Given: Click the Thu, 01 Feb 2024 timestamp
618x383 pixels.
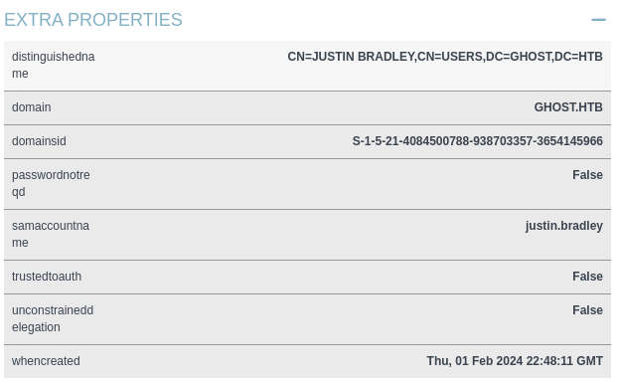Looking at the screenshot, I should 515,361.
